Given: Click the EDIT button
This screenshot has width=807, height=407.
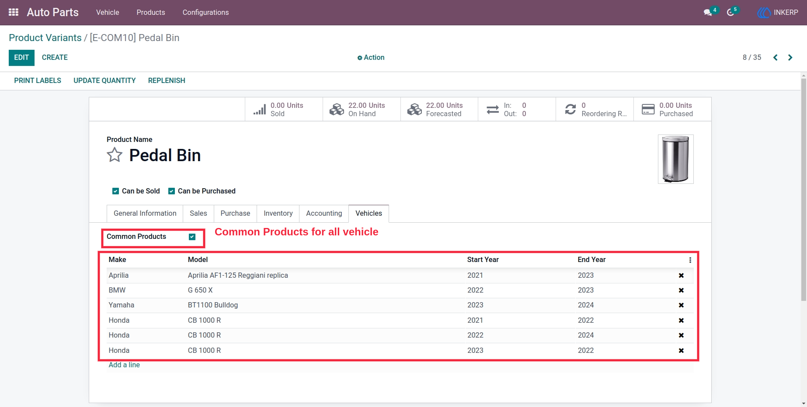Looking at the screenshot, I should (21, 58).
